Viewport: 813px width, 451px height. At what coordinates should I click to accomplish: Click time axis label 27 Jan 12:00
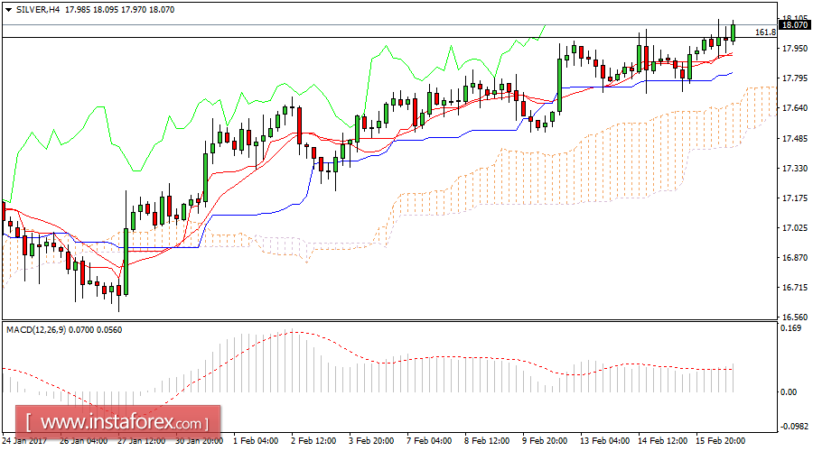pos(142,441)
